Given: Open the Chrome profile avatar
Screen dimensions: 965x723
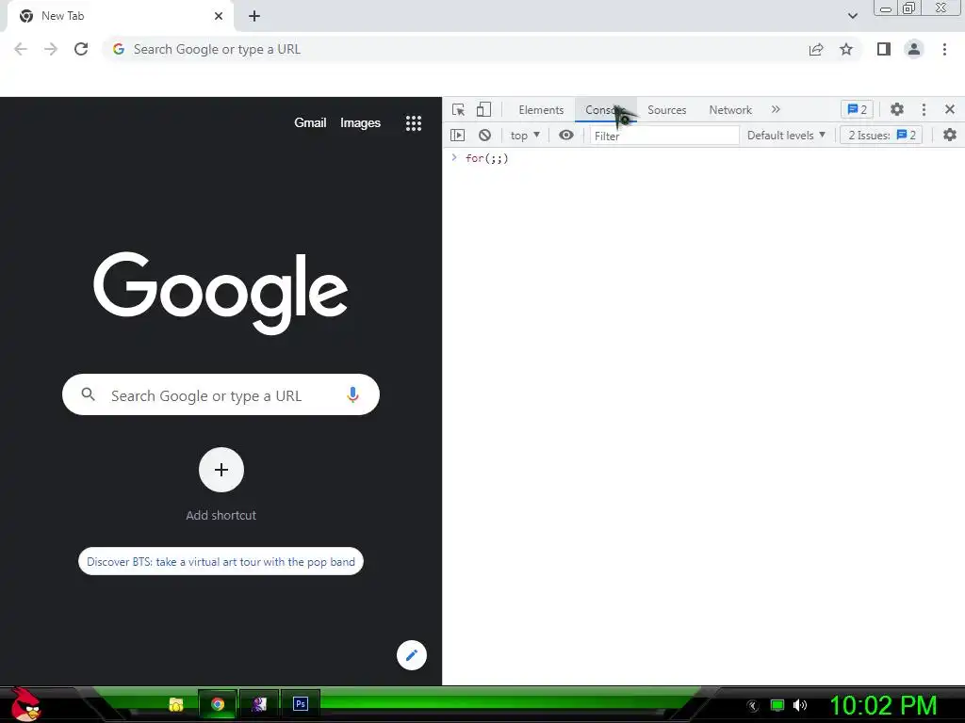Looking at the screenshot, I should (x=914, y=49).
